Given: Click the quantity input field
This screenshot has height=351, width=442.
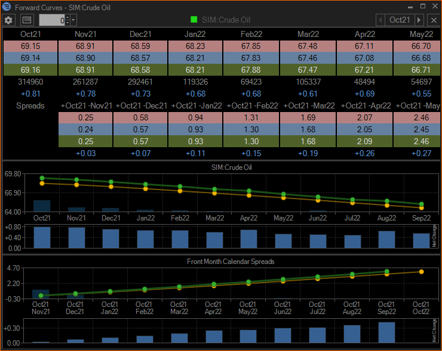Looking at the screenshot, I should [x=52, y=20].
